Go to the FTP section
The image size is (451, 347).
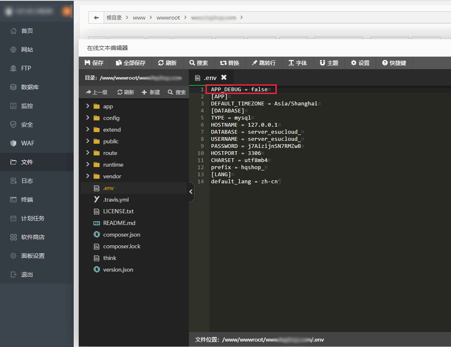click(x=26, y=68)
